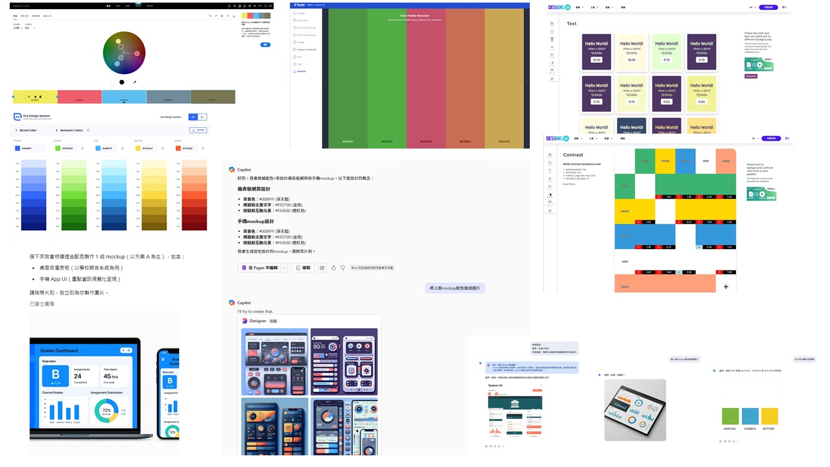830x467 pixels.
Task: Click the Edit in Pages button in Copilot
Action: 259,268
